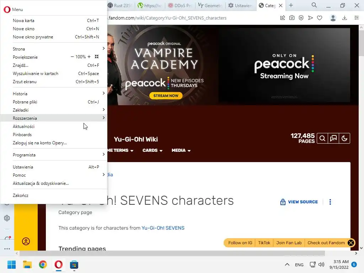This screenshot has height=273, width=364.
Task: Click the address bar URL
Action: point(168,18)
